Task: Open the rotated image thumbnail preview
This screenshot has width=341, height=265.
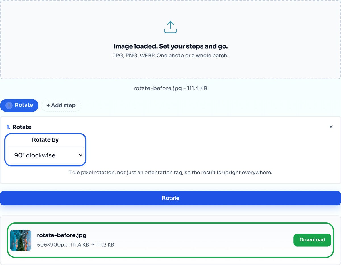Action: pyautogui.click(x=20, y=240)
